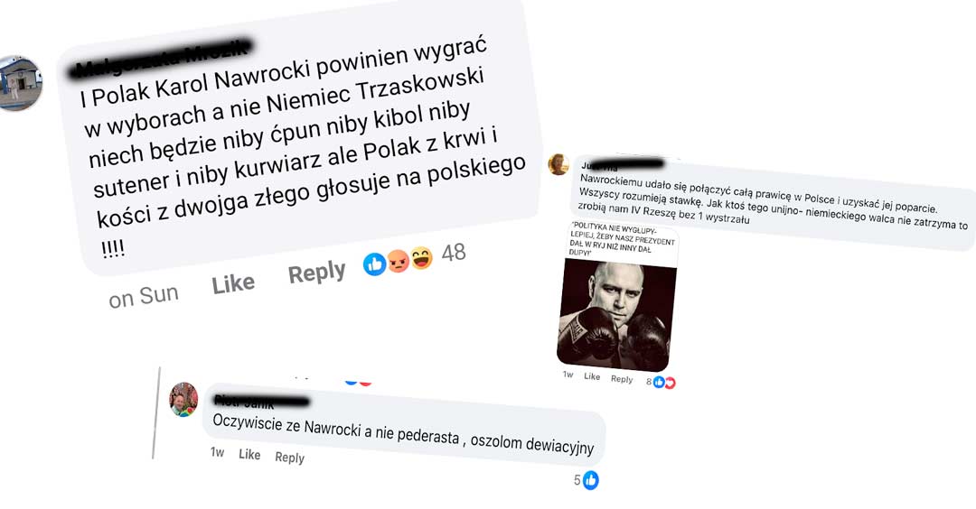The image size is (976, 509).
Task: Click Like under the 'Oczywiscie ze Nawrocki' comment
Action: 249,454
